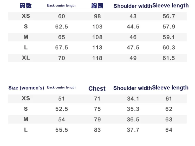Select the 62.5 back center length cell
This screenshot has width=195, height=146.
(62, 27)
